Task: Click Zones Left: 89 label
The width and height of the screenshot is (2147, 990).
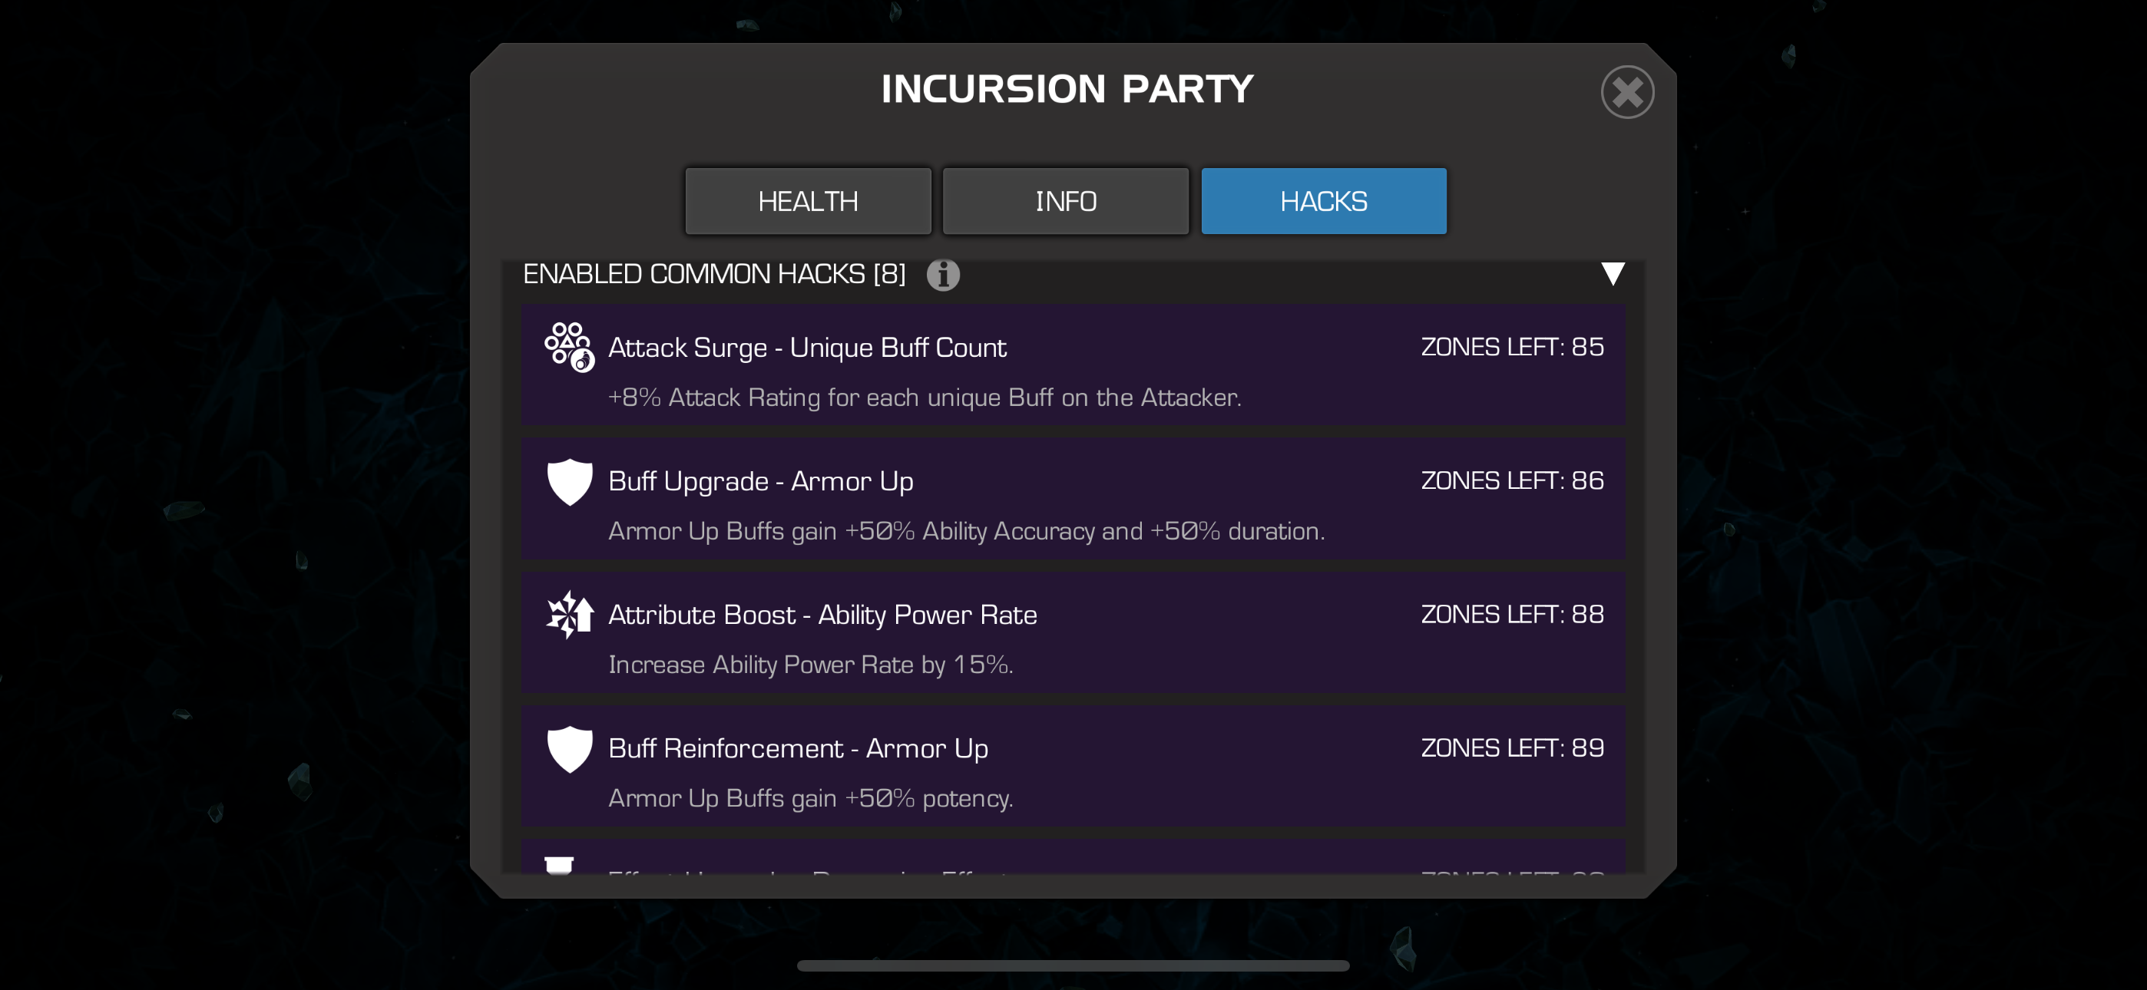Action: [x=1512, y=747]
